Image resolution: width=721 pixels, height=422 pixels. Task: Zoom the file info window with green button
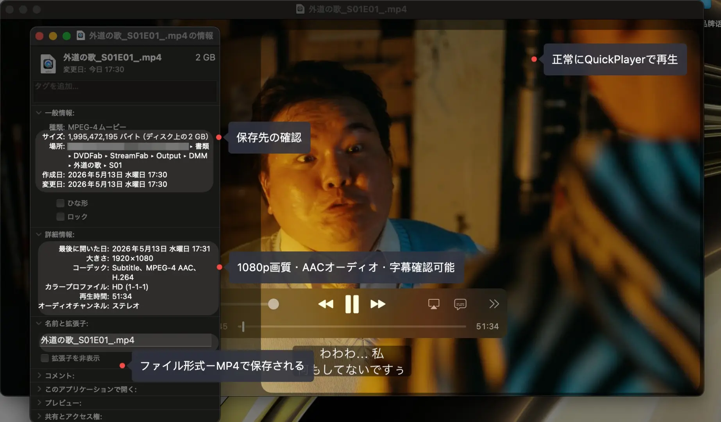[66, 36]
